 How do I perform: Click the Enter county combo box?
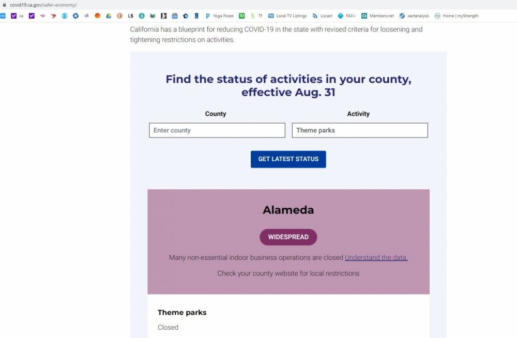click(217, 130)
